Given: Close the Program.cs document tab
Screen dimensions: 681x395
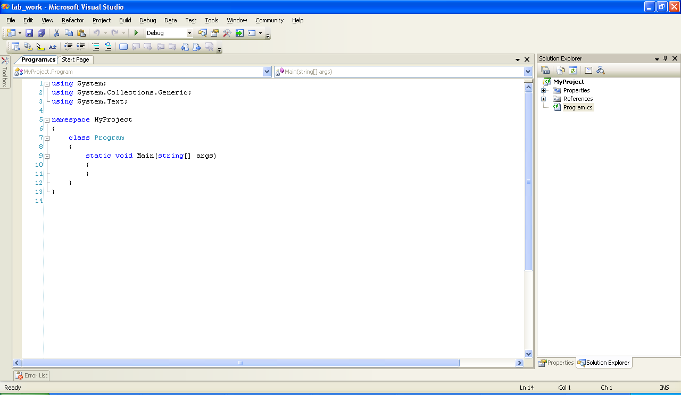Looking at the screenshot, I should tap(527, 59).
